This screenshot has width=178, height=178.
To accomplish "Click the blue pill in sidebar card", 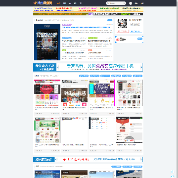I will [140, 39].
